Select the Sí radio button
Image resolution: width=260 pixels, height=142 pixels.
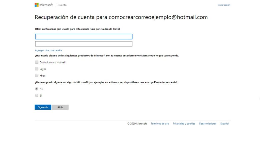point(37,95)
